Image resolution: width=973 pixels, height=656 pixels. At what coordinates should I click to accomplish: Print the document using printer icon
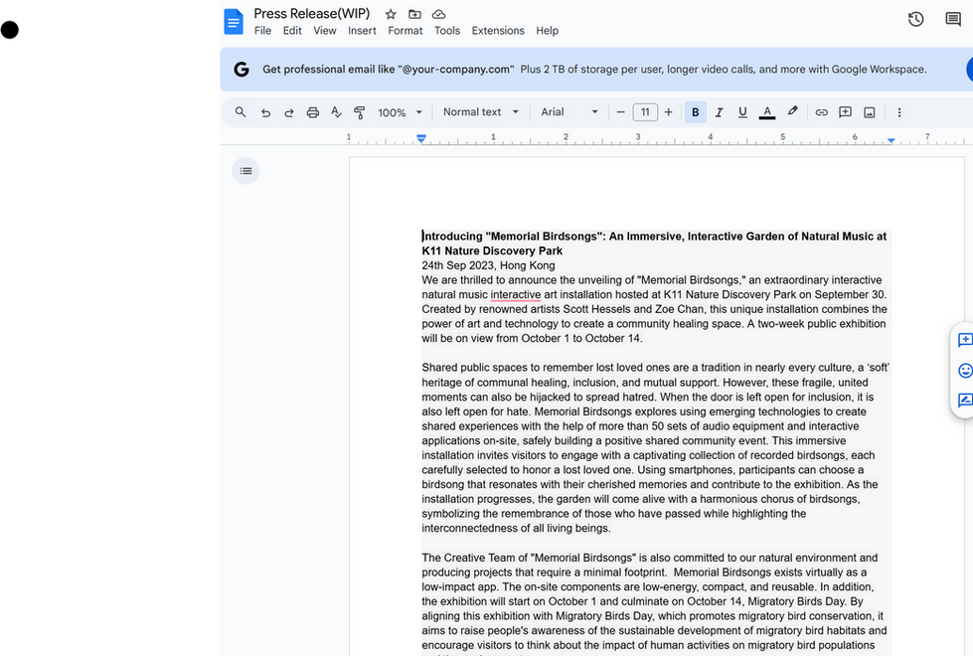313,112
